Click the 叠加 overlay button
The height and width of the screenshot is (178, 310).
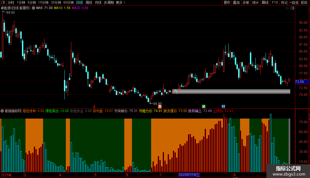[x=236, y=2]
